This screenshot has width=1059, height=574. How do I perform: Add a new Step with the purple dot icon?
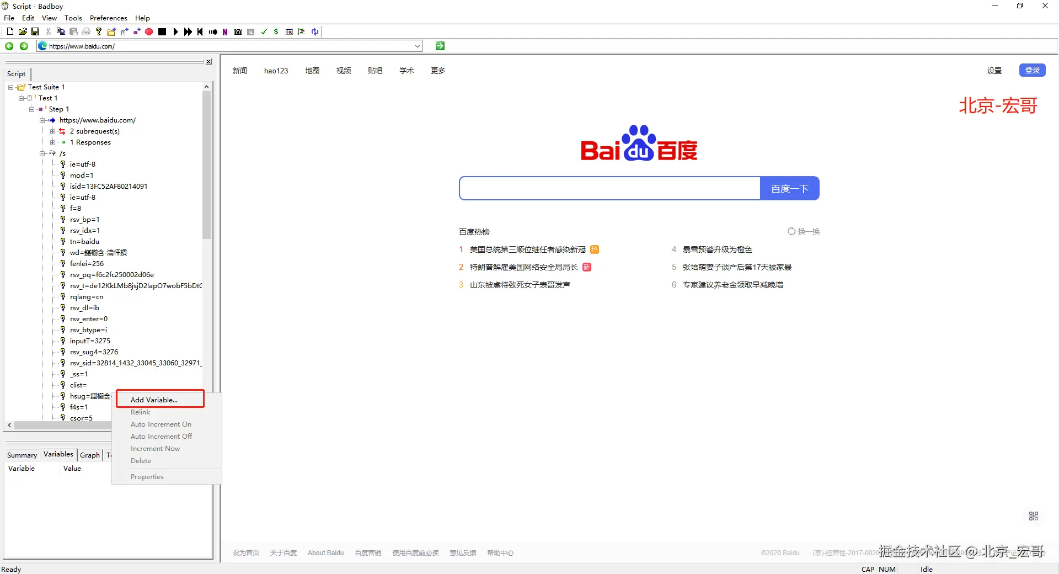(x=137, y=32)
